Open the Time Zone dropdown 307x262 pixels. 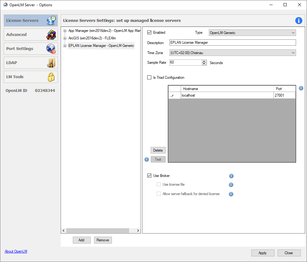233,53
